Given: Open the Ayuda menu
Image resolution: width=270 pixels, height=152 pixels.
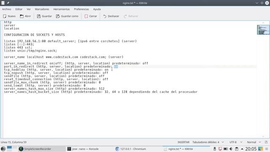Looking at the screenshot, I should tap(97, 9).
